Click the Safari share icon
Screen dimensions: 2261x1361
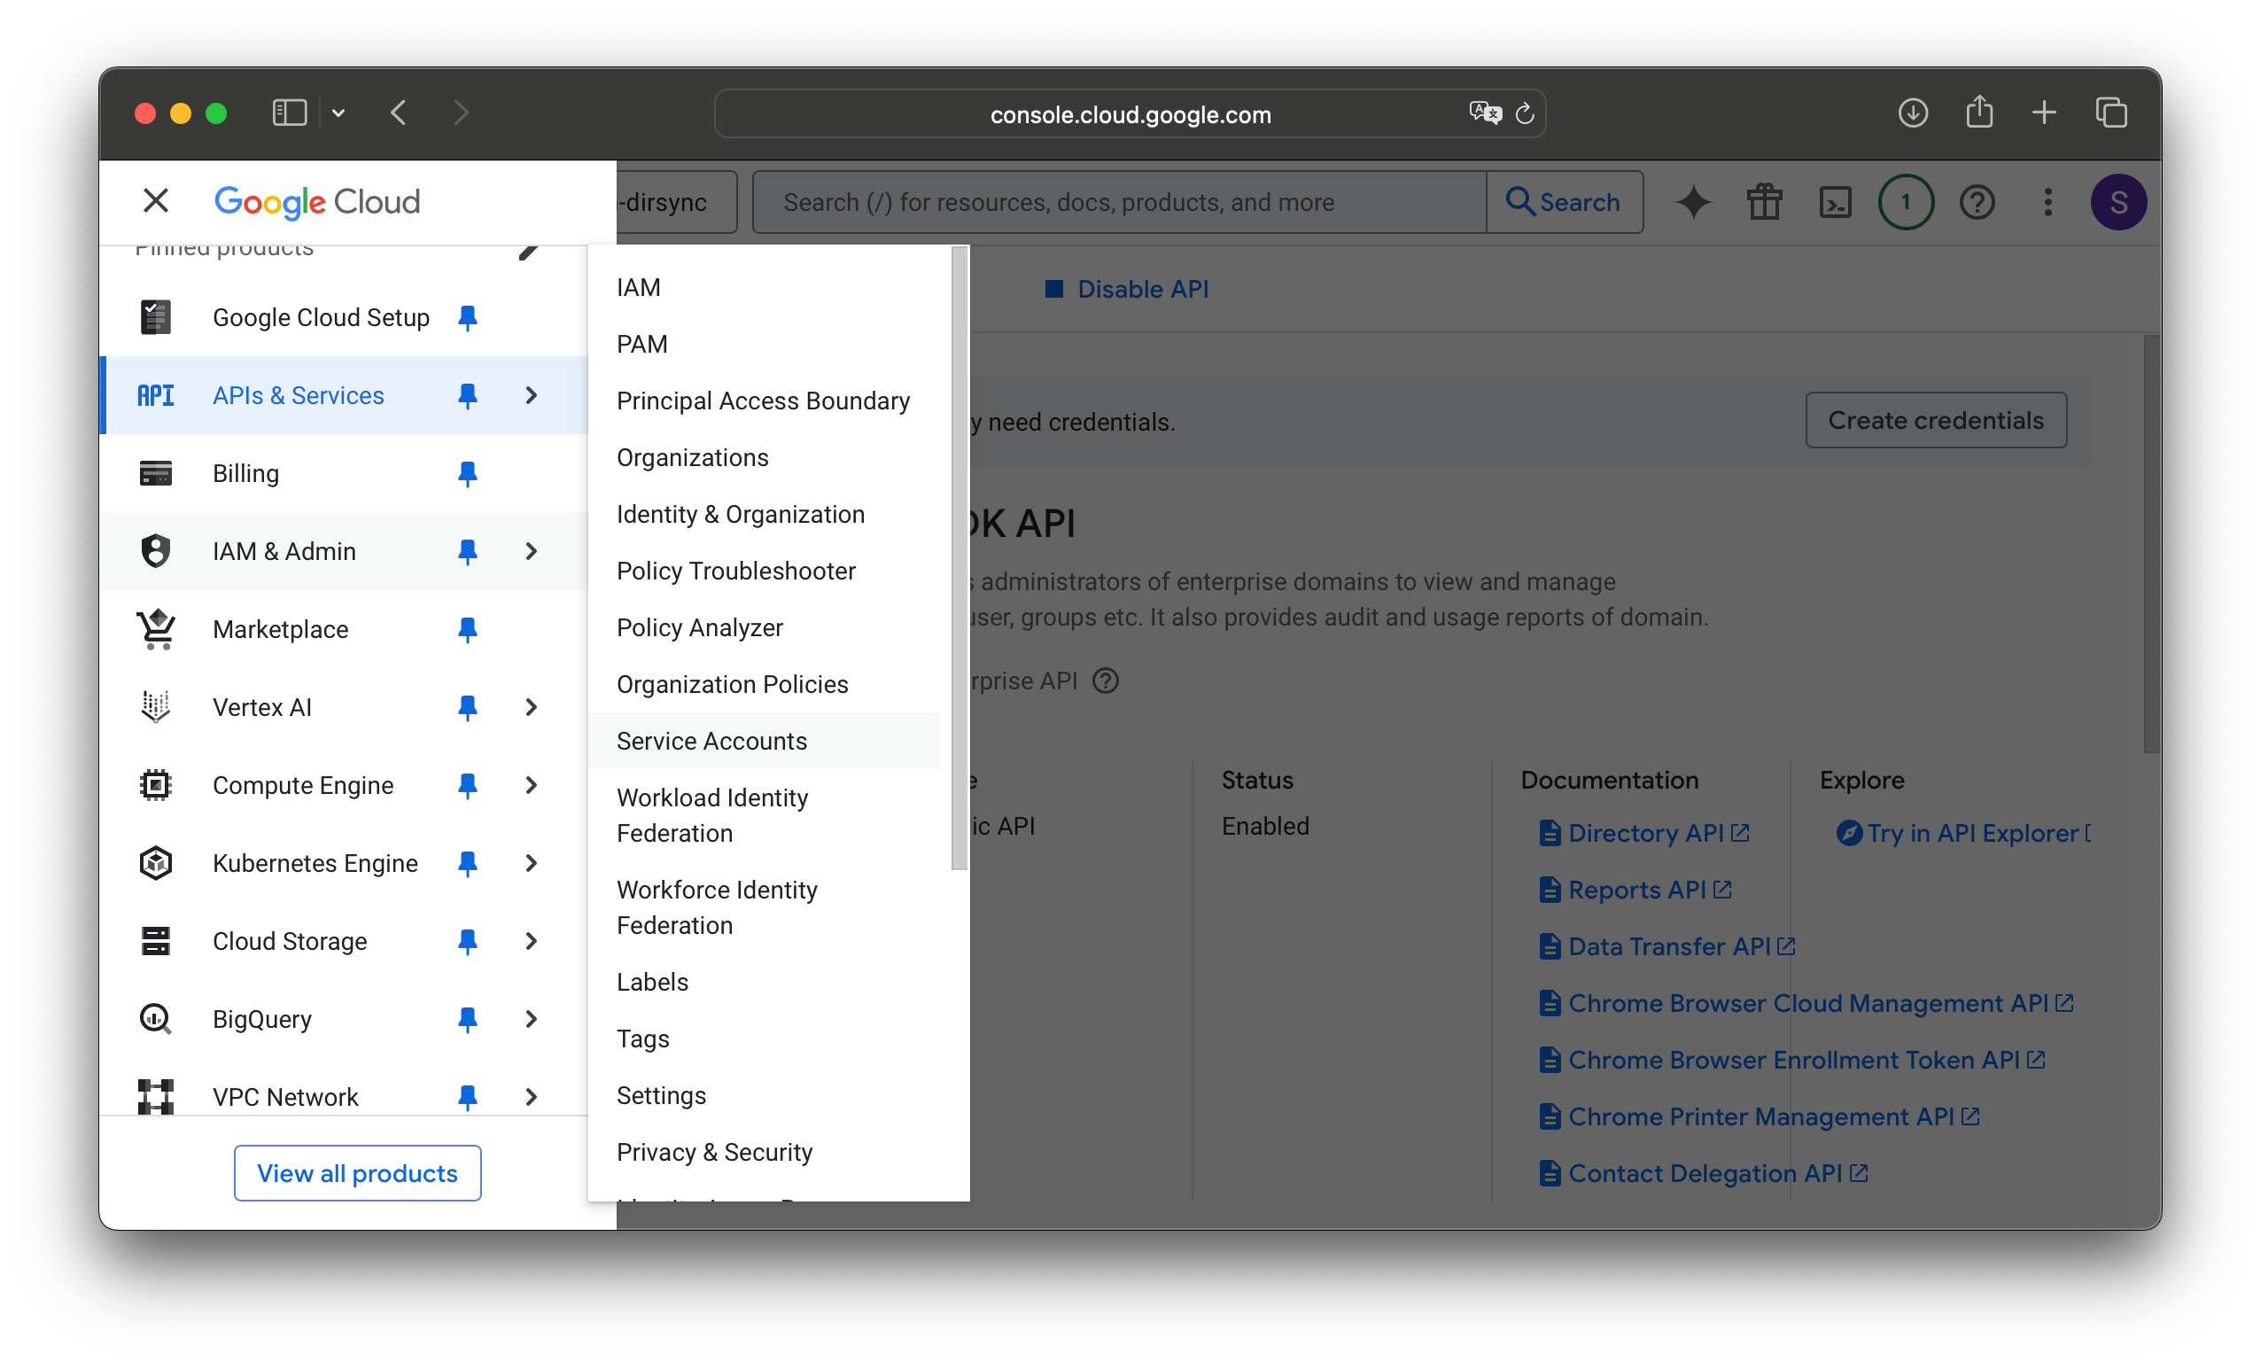(1978, 112)
